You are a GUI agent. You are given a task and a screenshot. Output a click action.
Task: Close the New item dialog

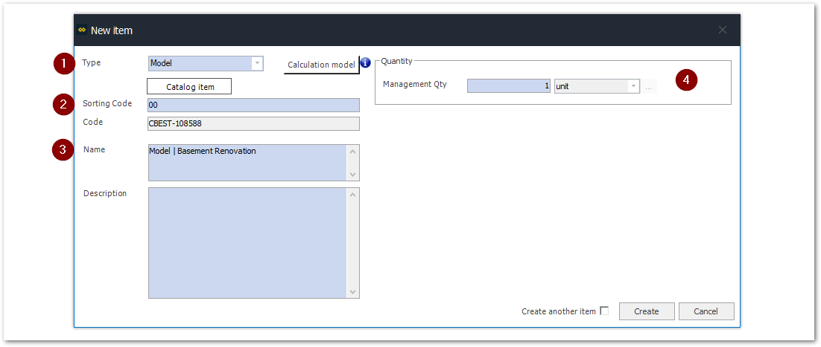coord(722,30)
